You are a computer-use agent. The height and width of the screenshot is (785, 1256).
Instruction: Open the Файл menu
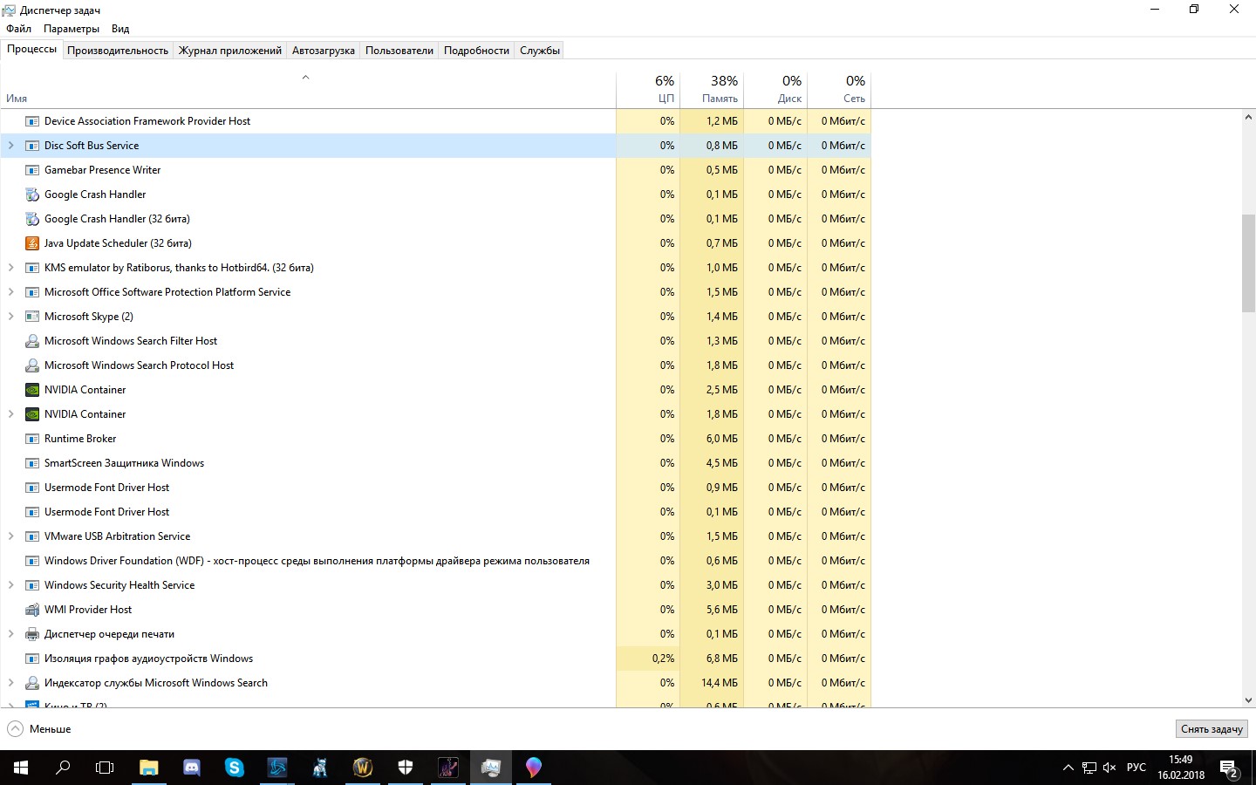pos(18,29)
